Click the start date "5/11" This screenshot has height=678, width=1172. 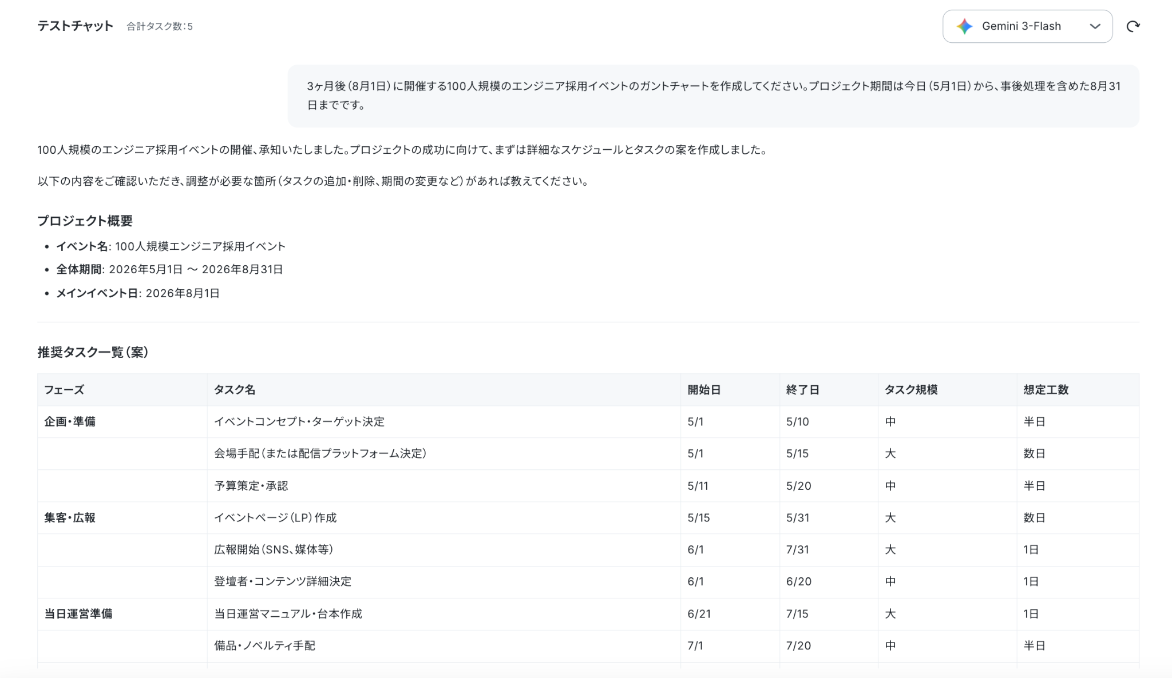click(x=698, y=486)
